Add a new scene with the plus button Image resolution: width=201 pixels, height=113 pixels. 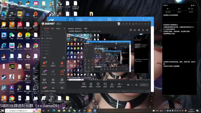click(65, 28)
